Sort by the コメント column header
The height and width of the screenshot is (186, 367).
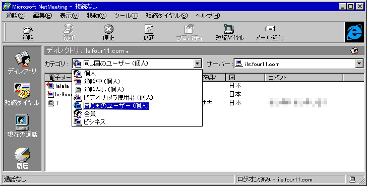click(x=304, y=78)
